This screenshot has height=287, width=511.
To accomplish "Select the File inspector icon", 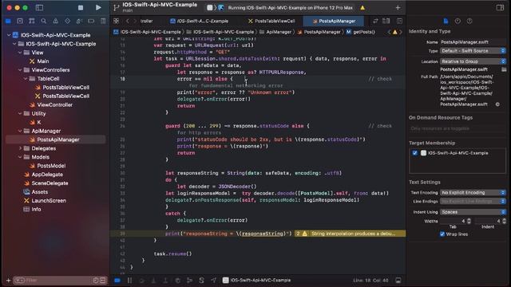I will 446,22.
